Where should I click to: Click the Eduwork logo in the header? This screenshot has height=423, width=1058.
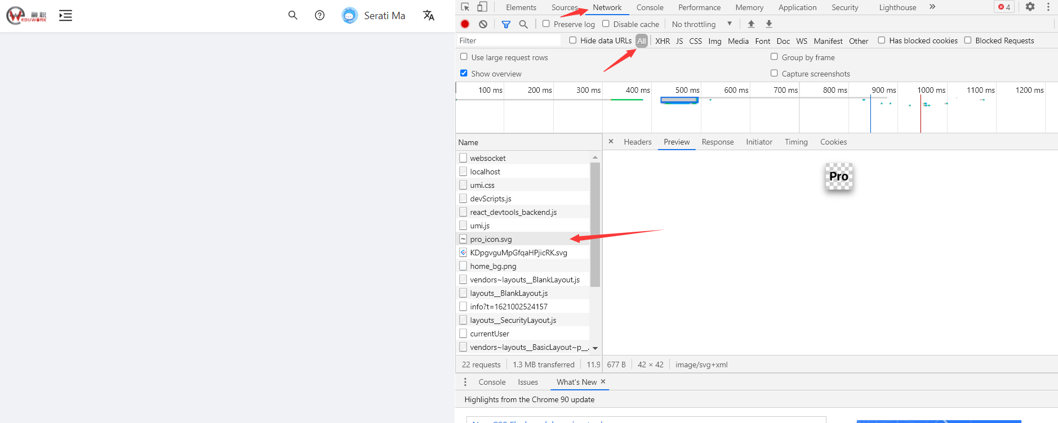pyautogui.click(x=26, y=15)
